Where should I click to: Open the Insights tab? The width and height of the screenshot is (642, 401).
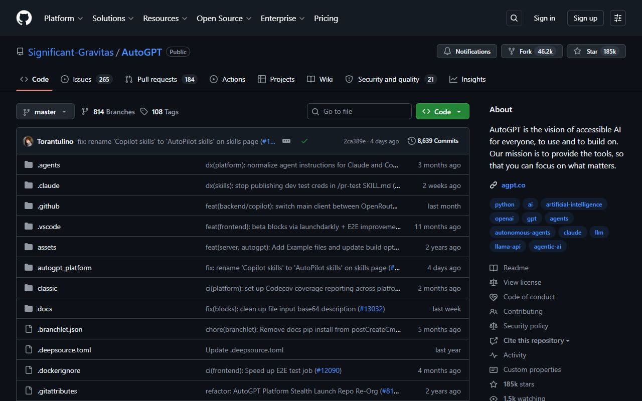pos(467,79)
